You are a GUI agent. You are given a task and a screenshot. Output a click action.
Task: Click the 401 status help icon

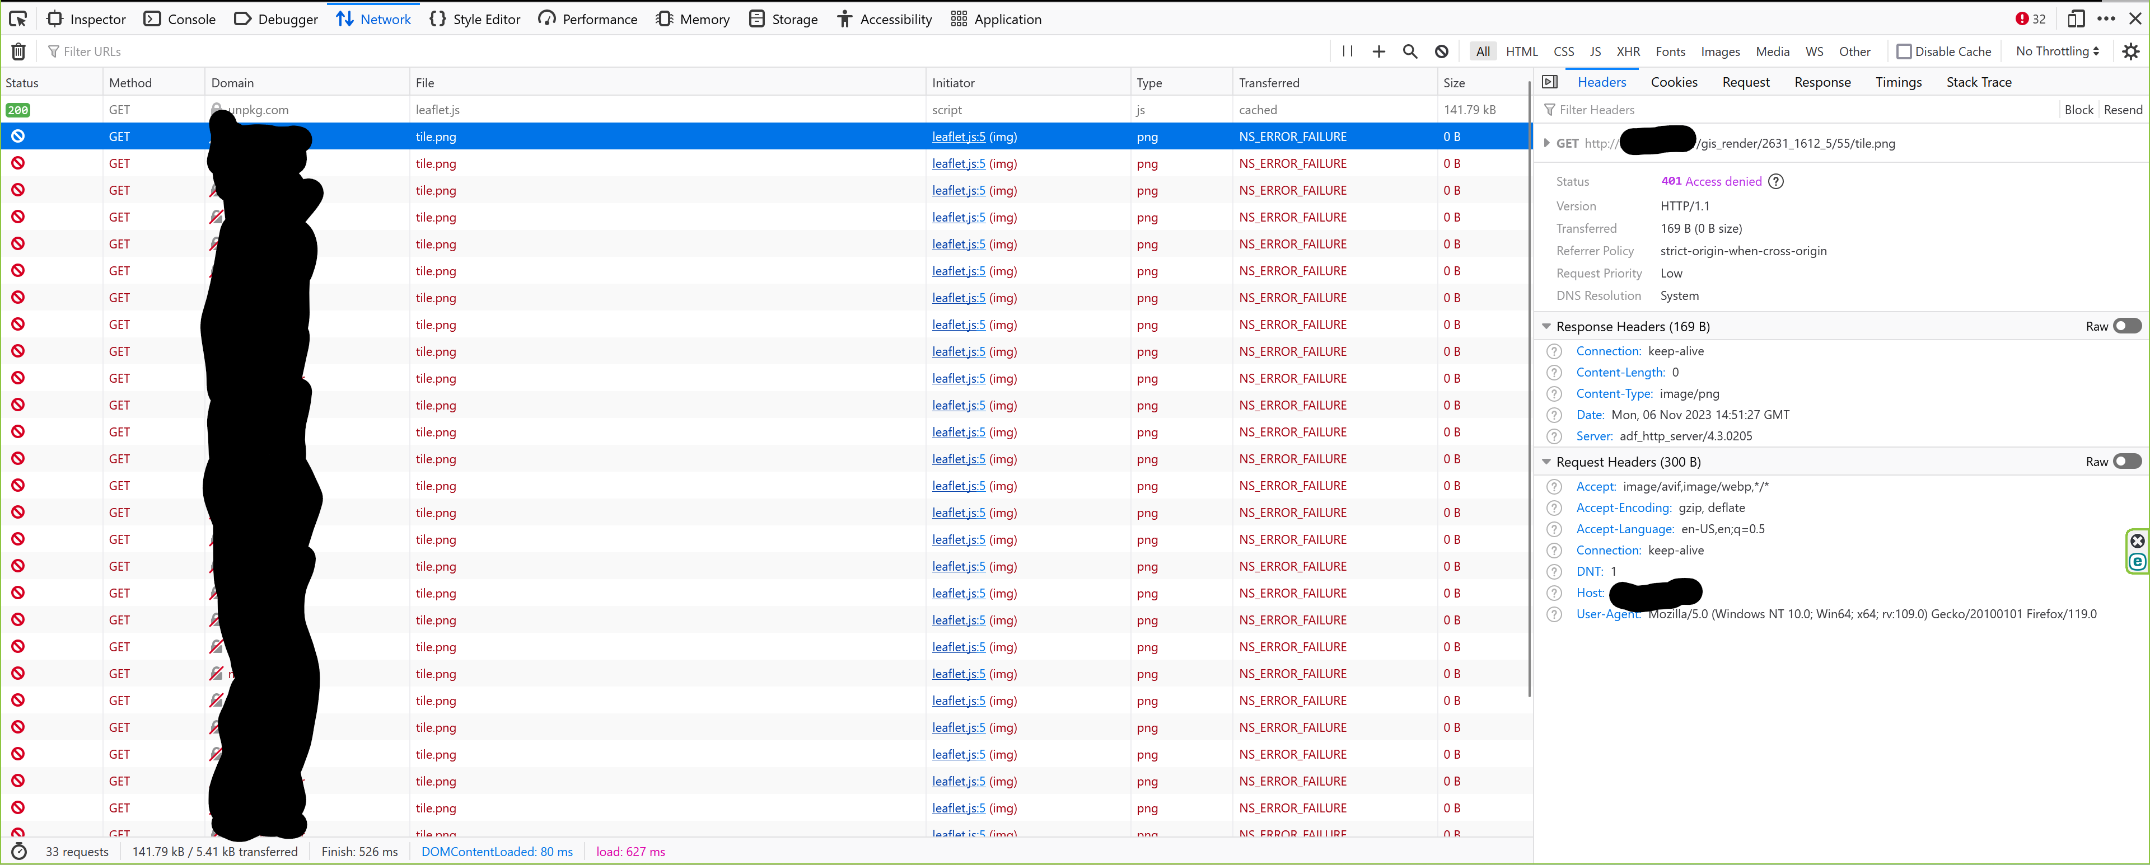(1776, 181)
